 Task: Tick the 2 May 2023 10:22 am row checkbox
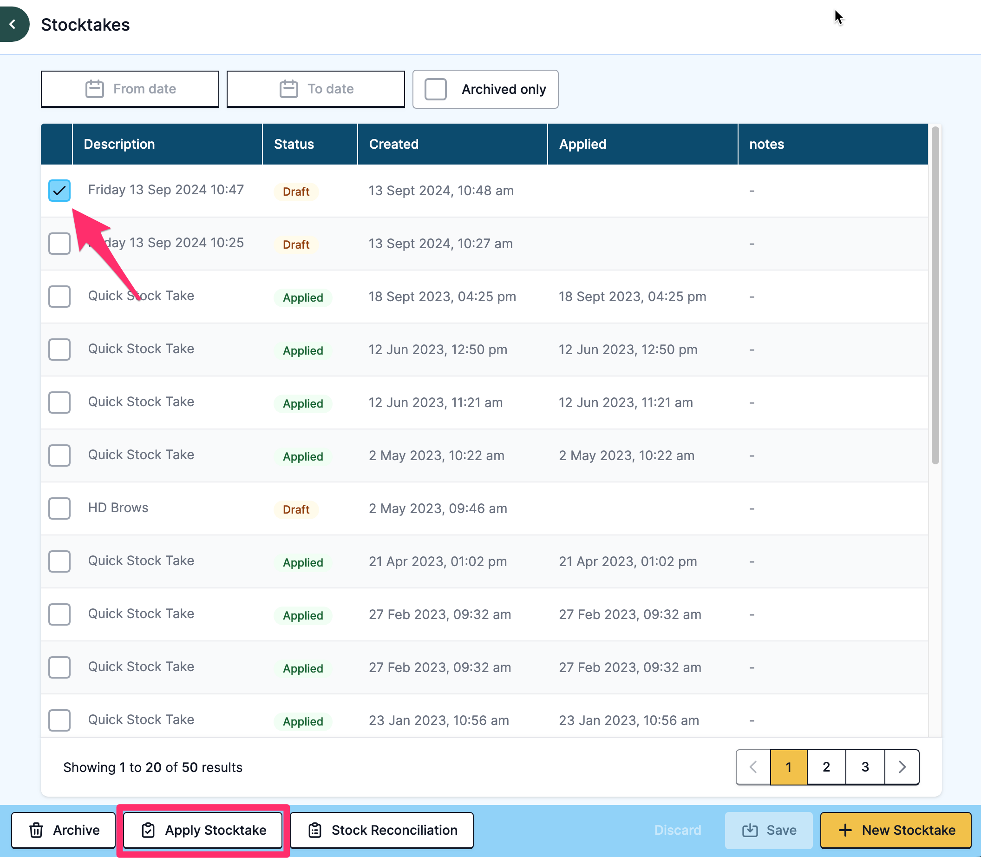(59, 455)
